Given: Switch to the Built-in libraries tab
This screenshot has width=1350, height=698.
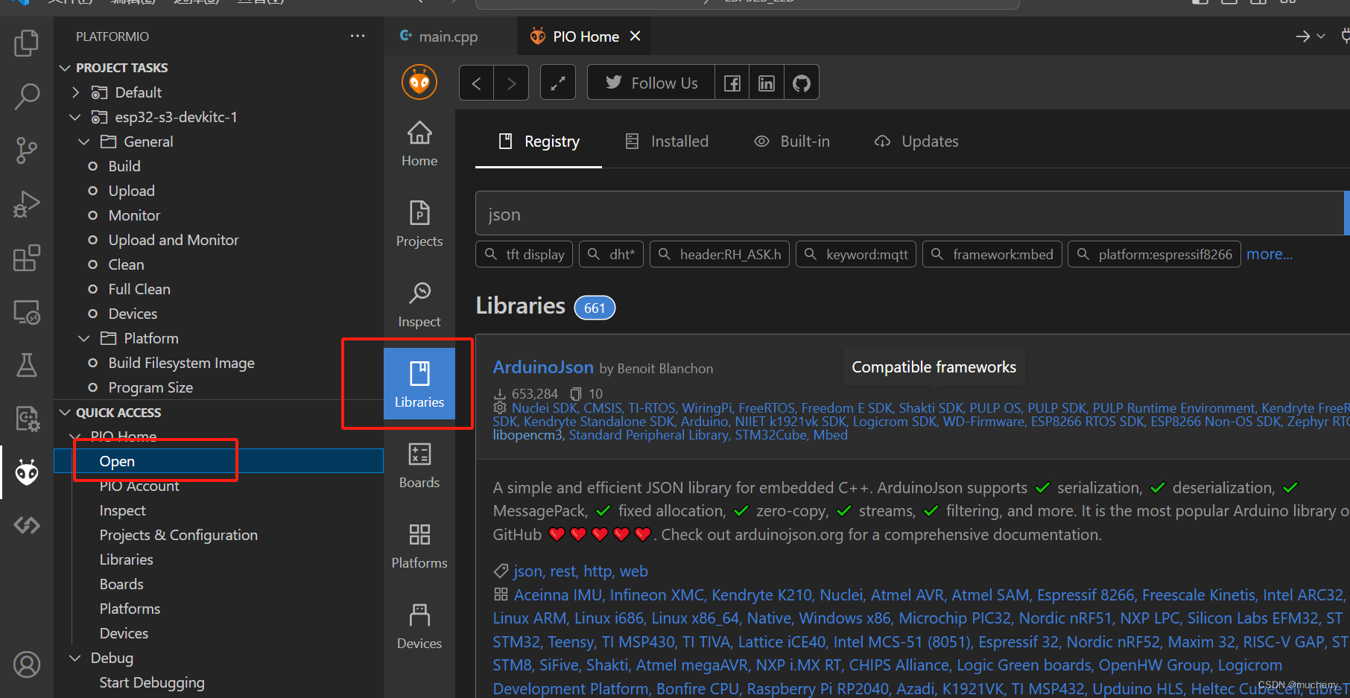Looking at the screenshot, I should click(x=792, y=142).
